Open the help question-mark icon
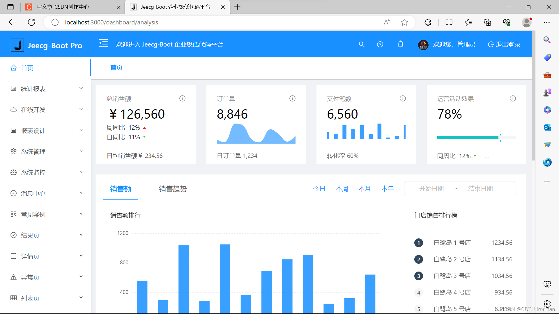This screenshot has width=559, height=314. pos(380,44)
